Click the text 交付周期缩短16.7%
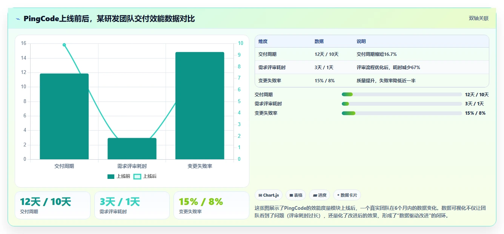This screenshot has width=504, height=234. [x=377, y=54]
